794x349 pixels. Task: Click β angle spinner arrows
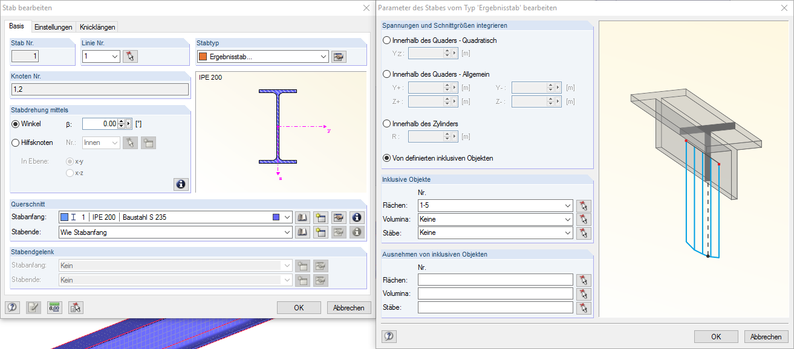pos(121,124)
